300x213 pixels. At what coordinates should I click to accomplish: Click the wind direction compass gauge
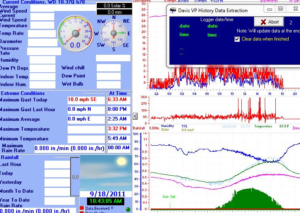pos(114,33)
